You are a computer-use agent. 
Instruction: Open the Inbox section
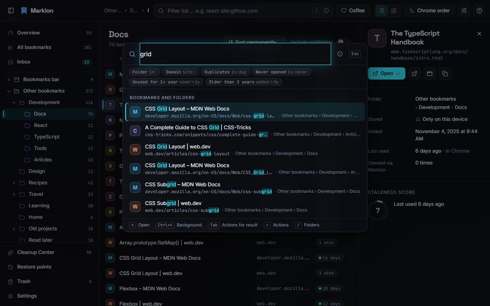click(x=50, y=62)
